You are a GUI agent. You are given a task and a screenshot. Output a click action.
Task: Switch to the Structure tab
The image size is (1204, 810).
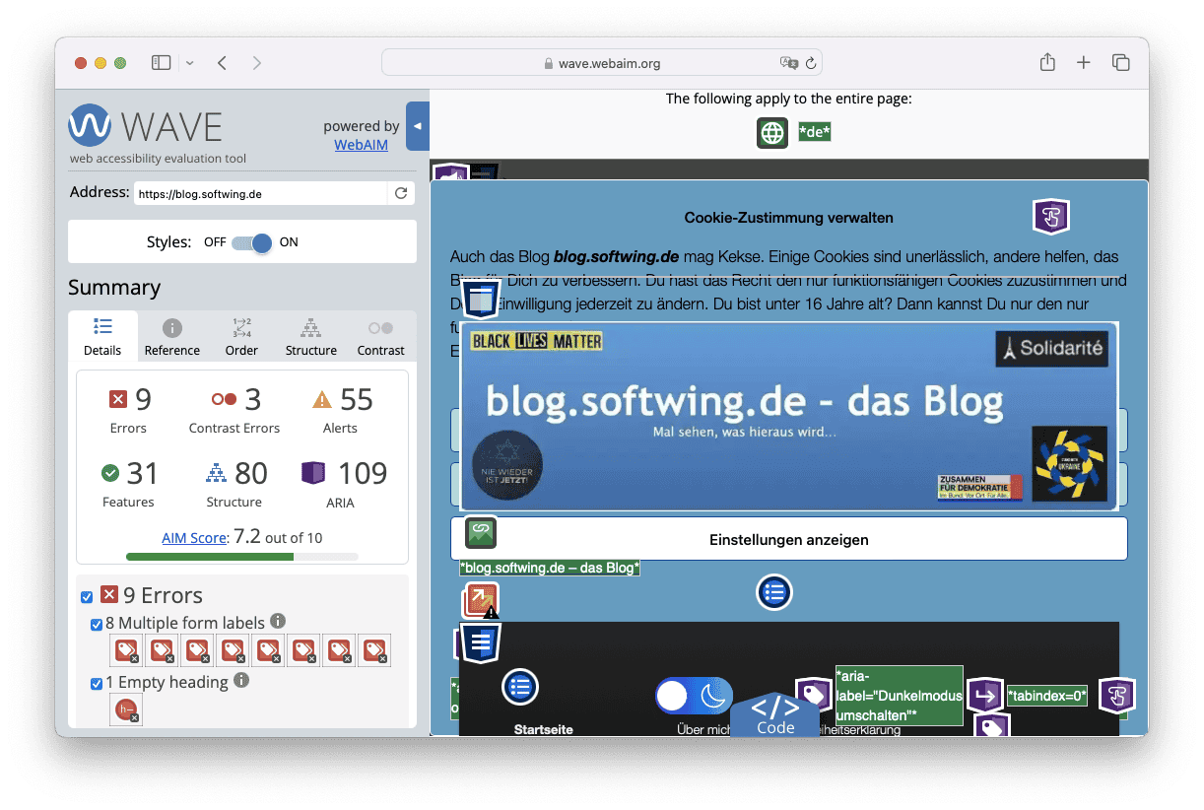pos(311,337)
